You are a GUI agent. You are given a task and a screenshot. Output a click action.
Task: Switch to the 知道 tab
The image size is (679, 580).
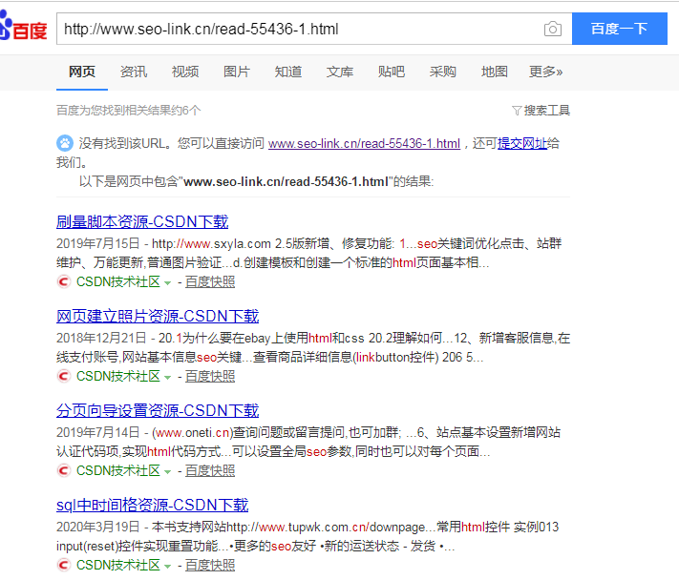288,72
